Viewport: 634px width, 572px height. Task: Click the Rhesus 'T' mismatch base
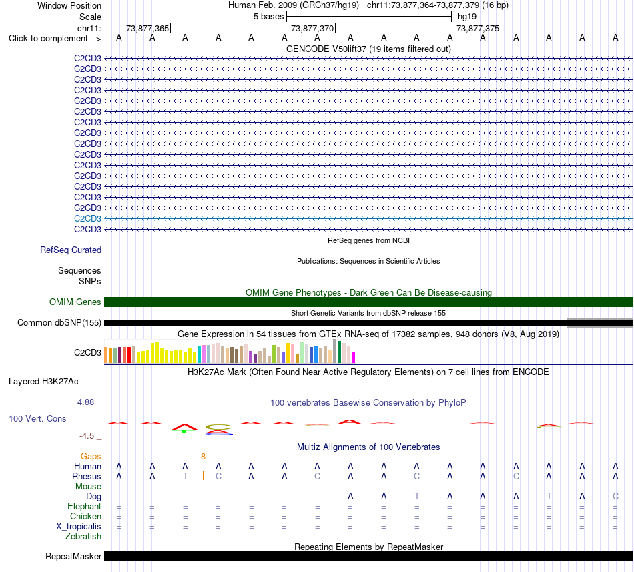tap(185, 476)
